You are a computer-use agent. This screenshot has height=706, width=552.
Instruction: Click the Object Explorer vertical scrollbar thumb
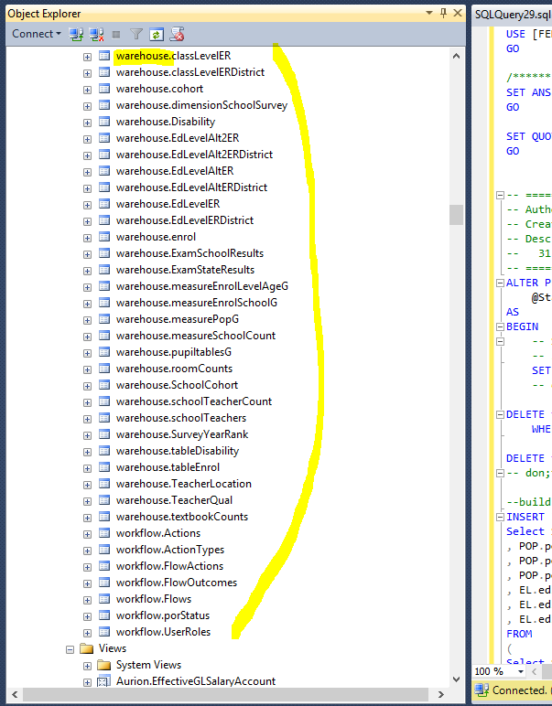(x=456, y=214)
